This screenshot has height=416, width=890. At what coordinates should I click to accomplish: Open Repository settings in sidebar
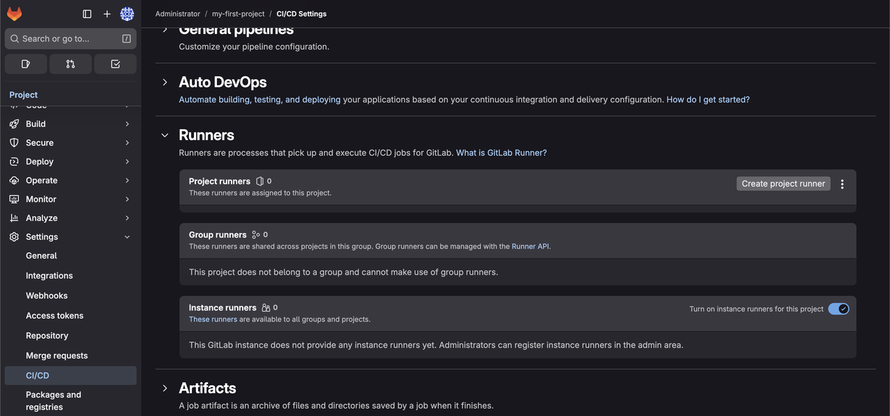tap(47, 335)
